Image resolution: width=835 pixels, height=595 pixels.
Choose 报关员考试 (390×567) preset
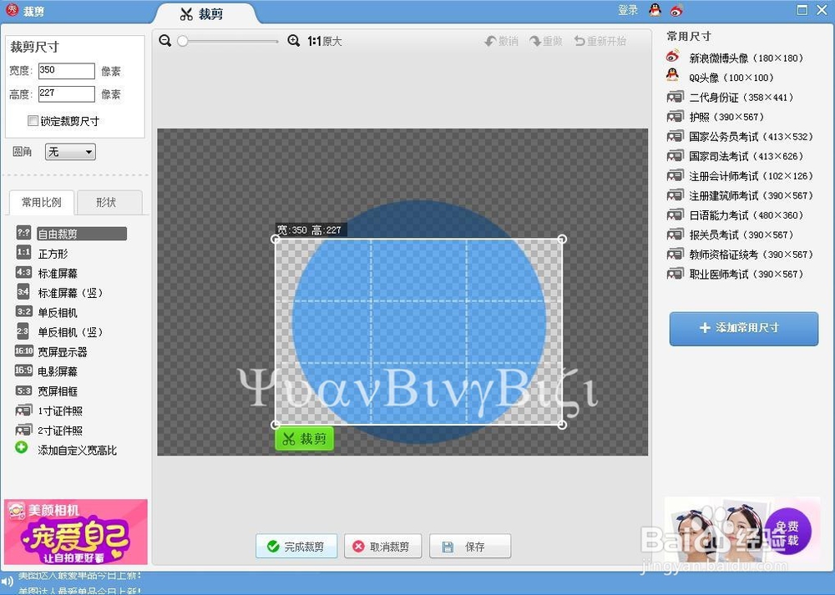point(731,234)
